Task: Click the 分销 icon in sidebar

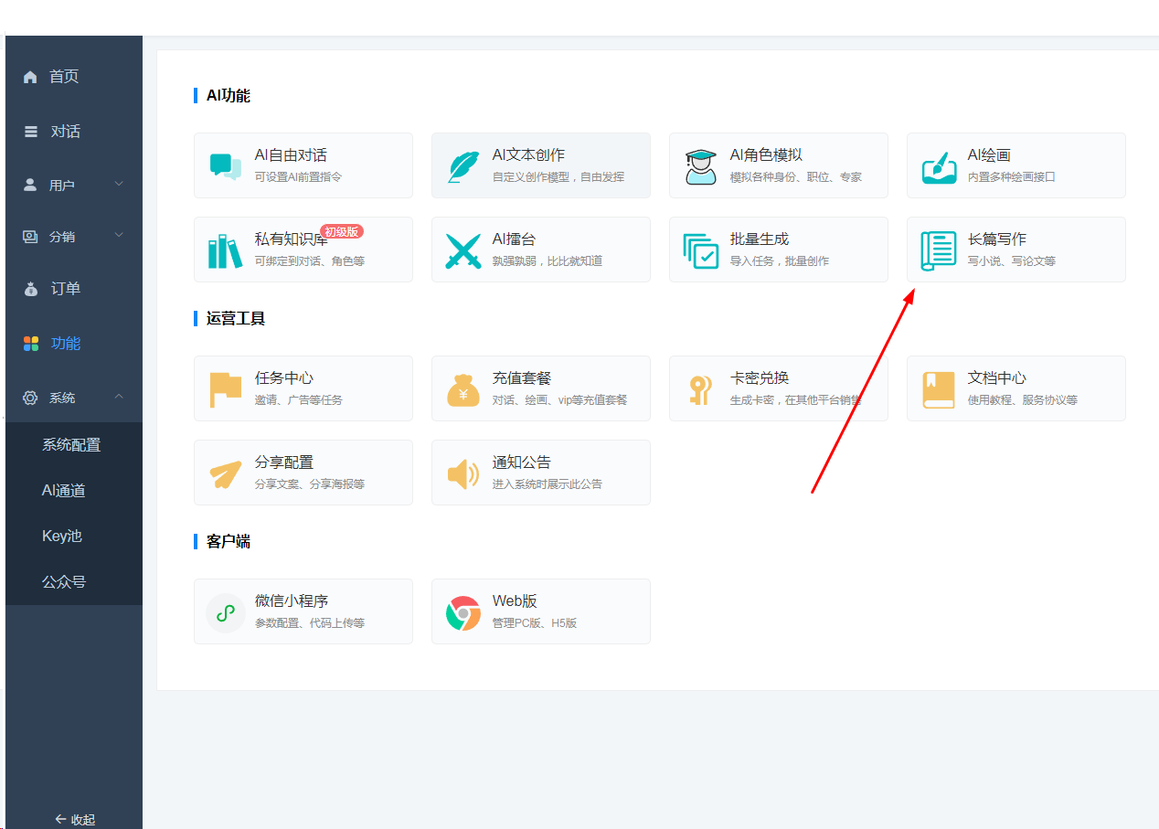Action: tap(30, 237)
